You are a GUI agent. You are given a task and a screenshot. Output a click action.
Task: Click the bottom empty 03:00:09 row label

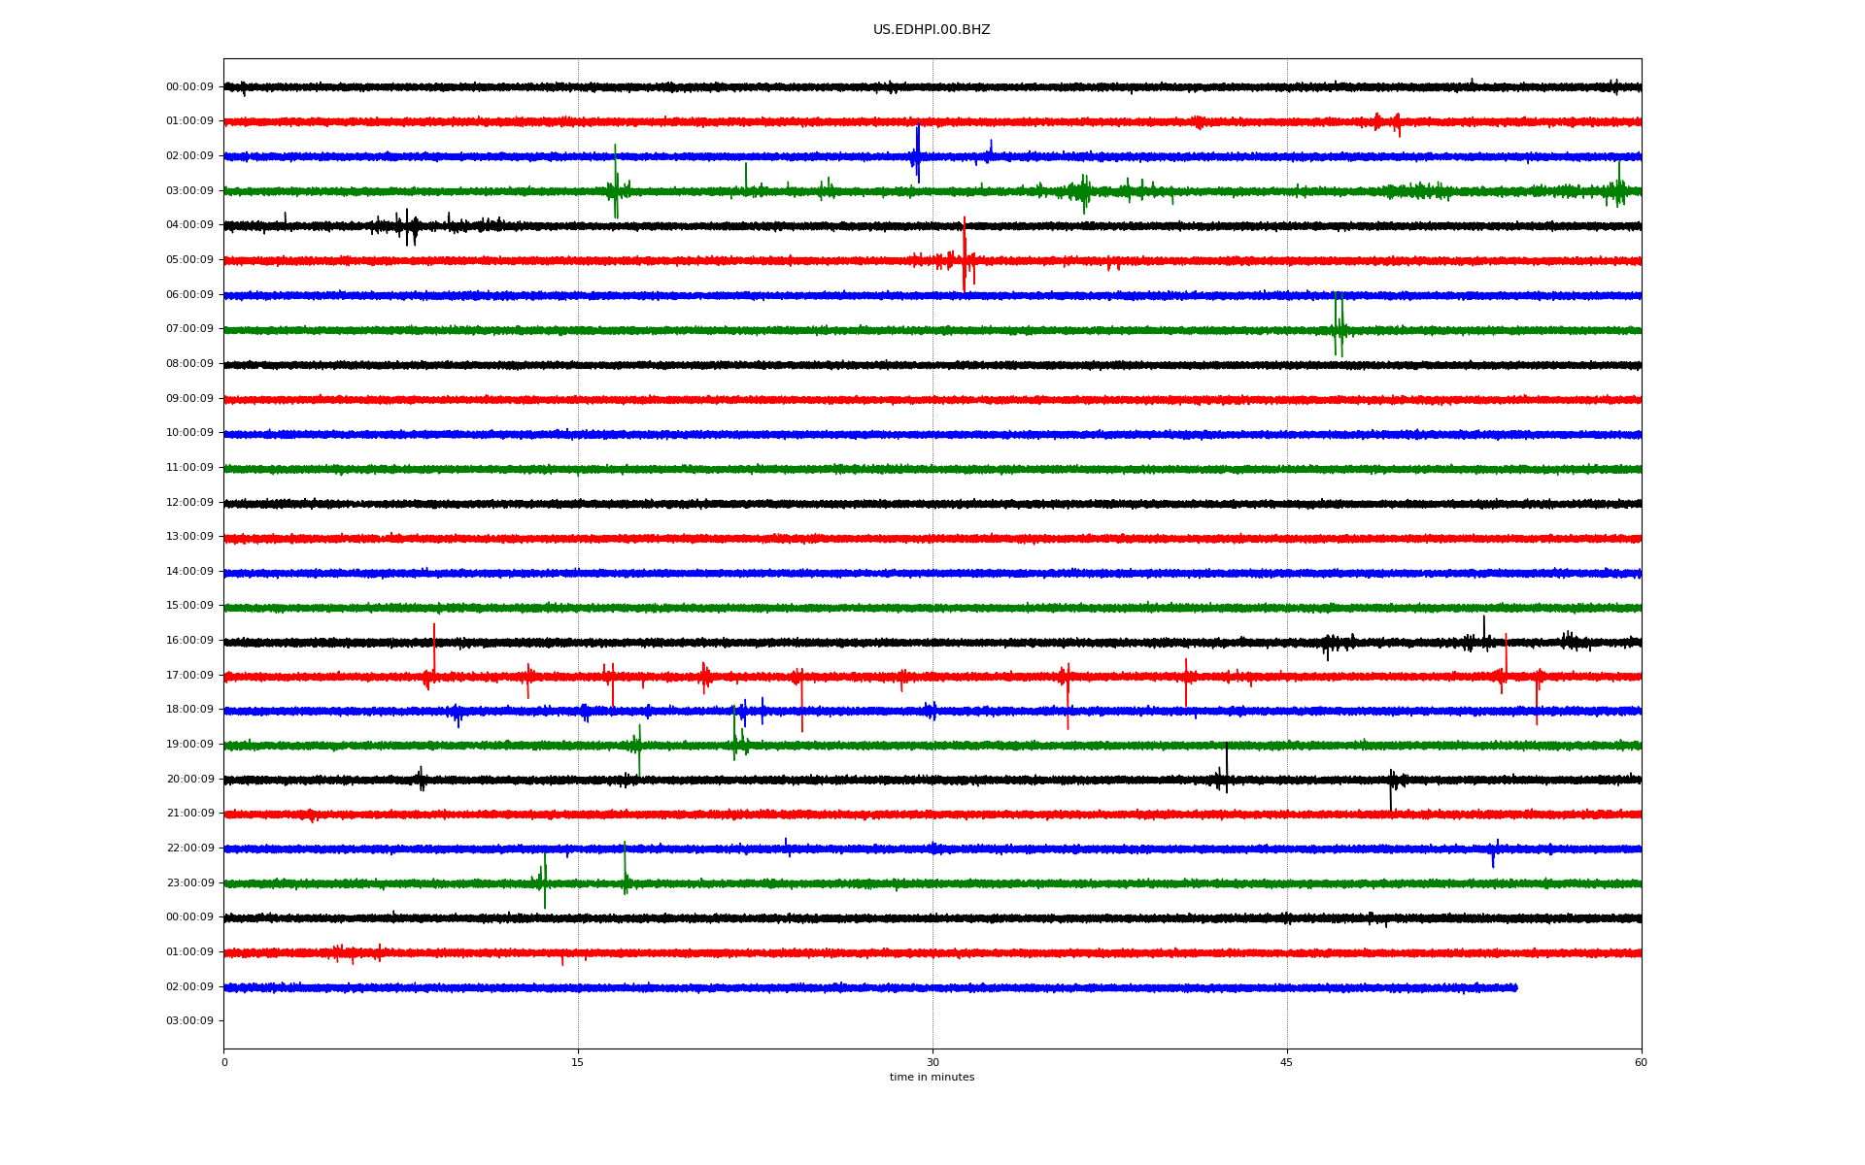pyautogui.click(x=189, y=1021)
